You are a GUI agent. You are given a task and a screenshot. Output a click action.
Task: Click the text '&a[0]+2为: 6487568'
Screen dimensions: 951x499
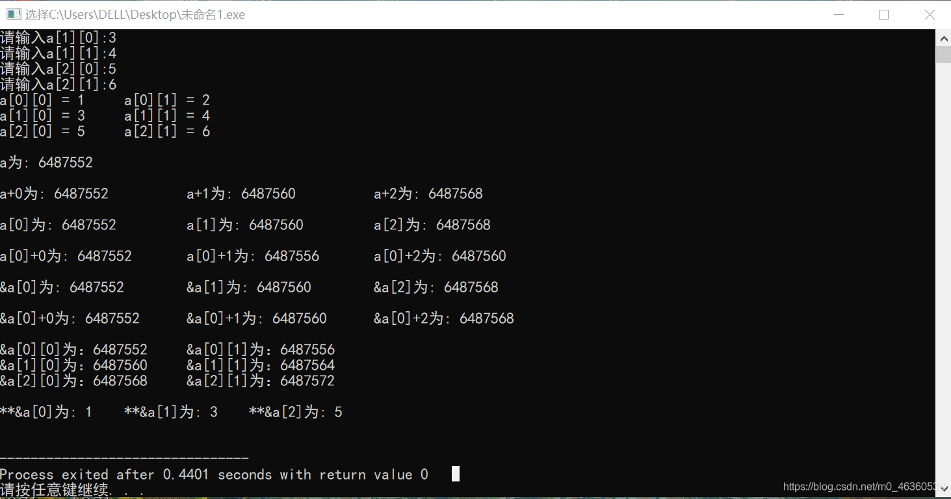coord(444,318)
